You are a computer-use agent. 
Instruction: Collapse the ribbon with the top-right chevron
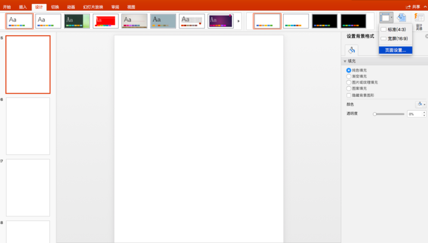(x=425, y=7)
